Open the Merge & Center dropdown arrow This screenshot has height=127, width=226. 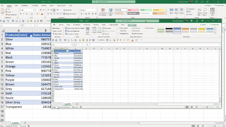pyautogui.click(x=77, y=14)
